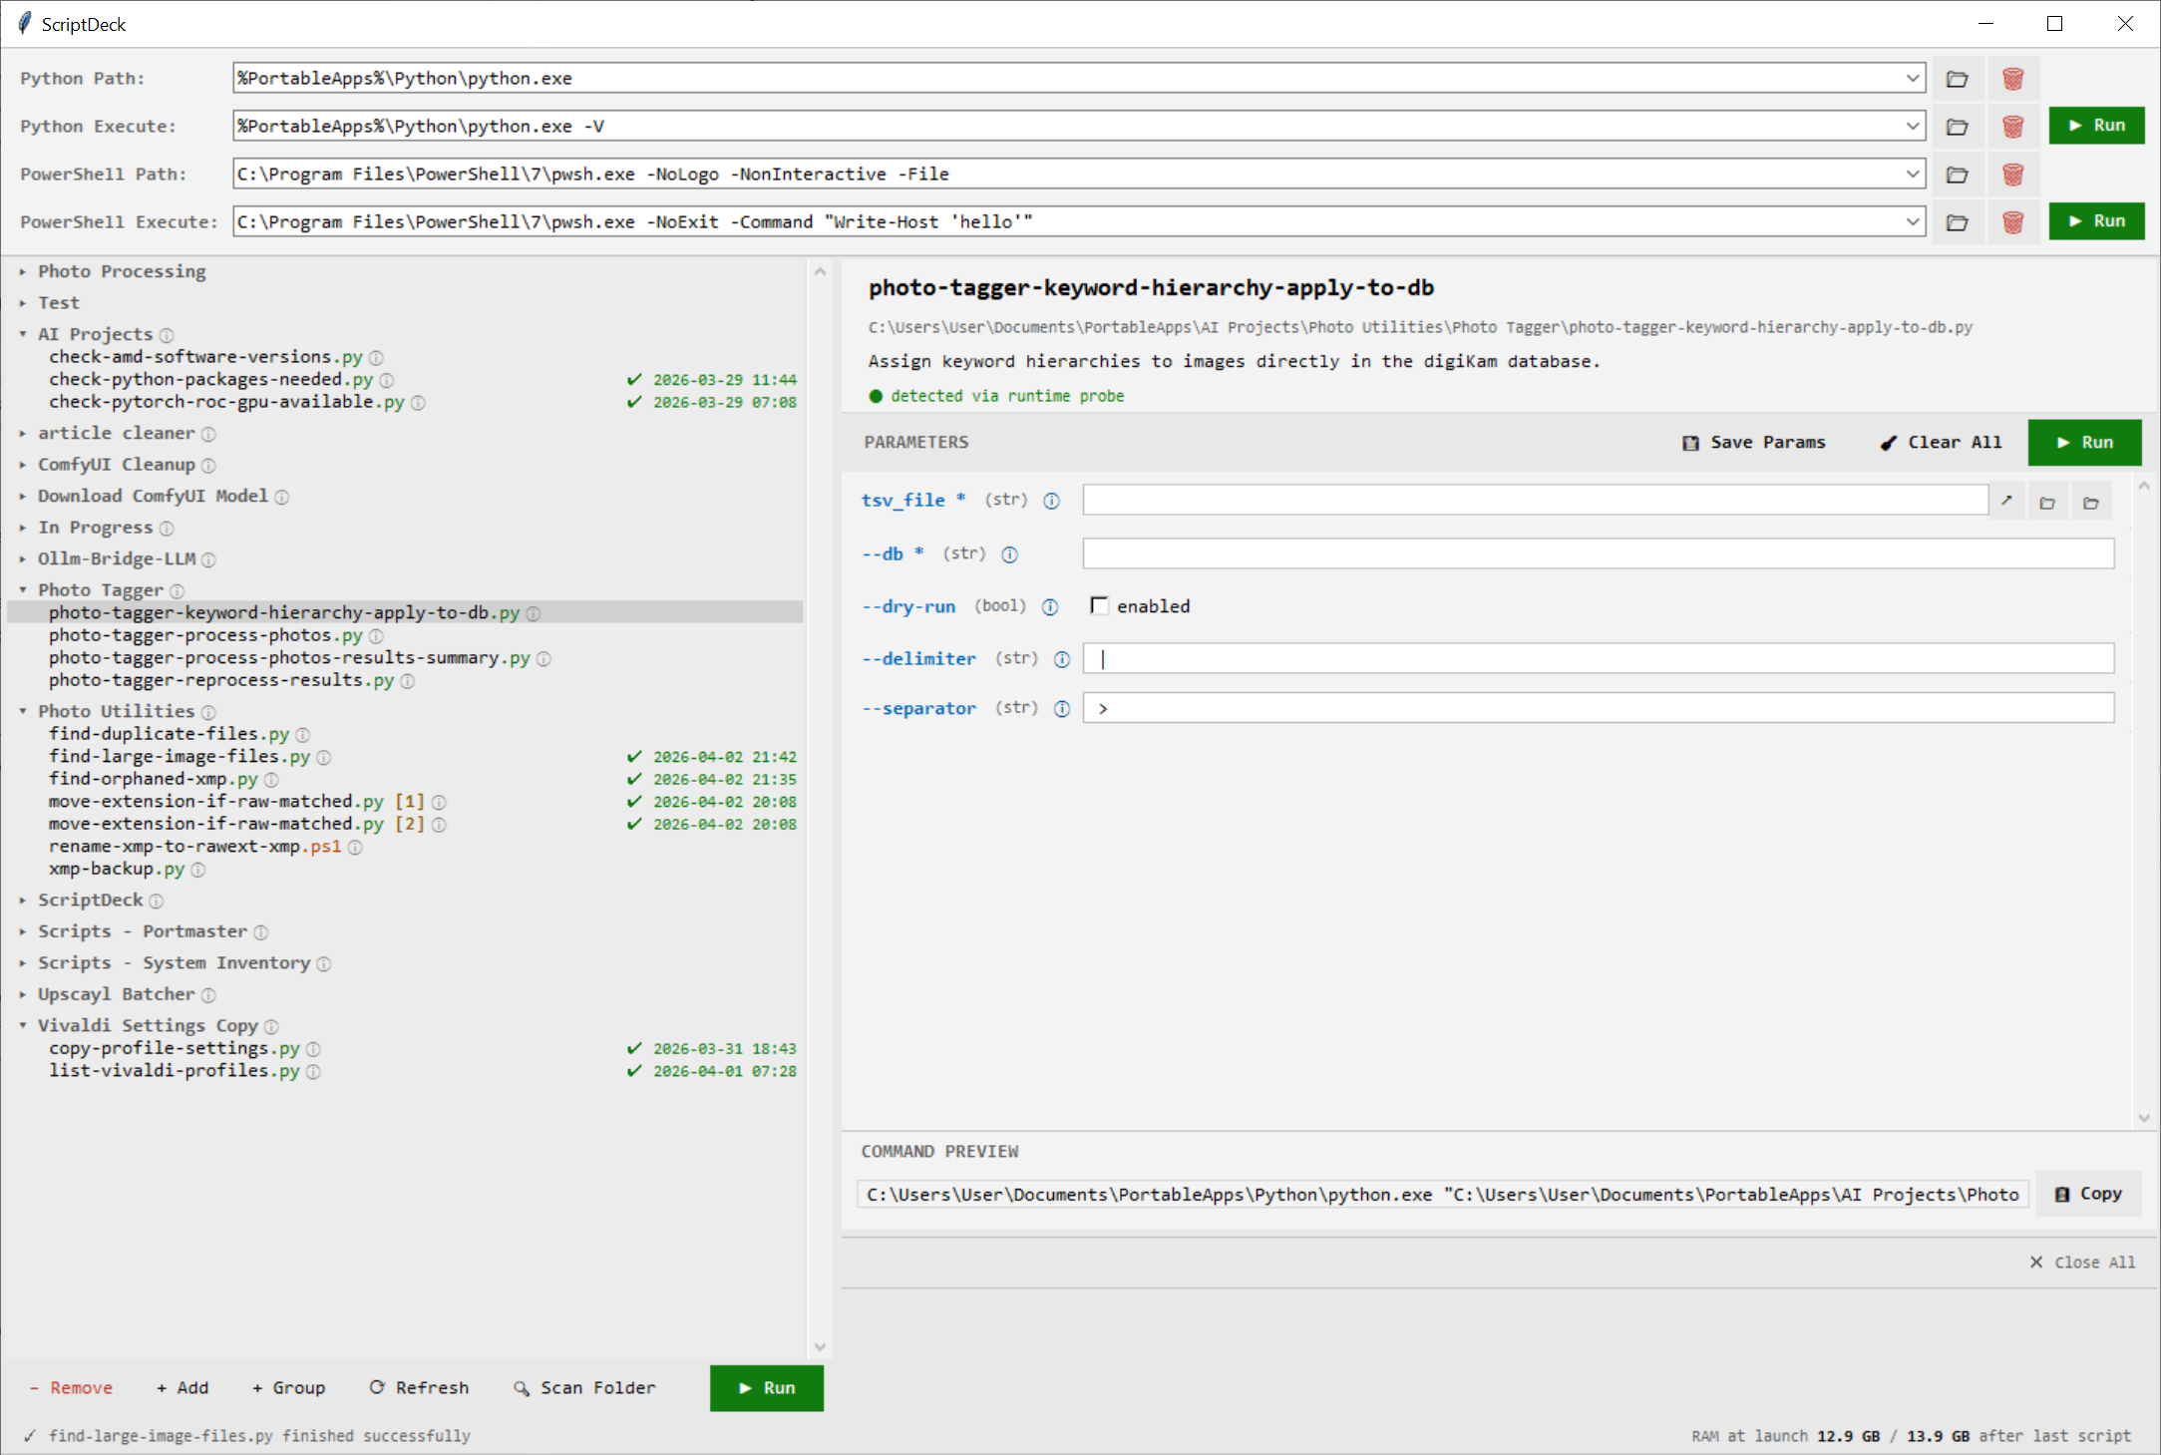Image resolution: width=2161 pixels, height=1455 pixels.
Task: Collapse the Photo Utilities group
Action: point(23,712)
